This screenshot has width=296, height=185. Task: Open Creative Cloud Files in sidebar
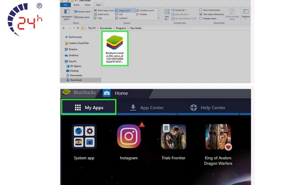point(77,43)
